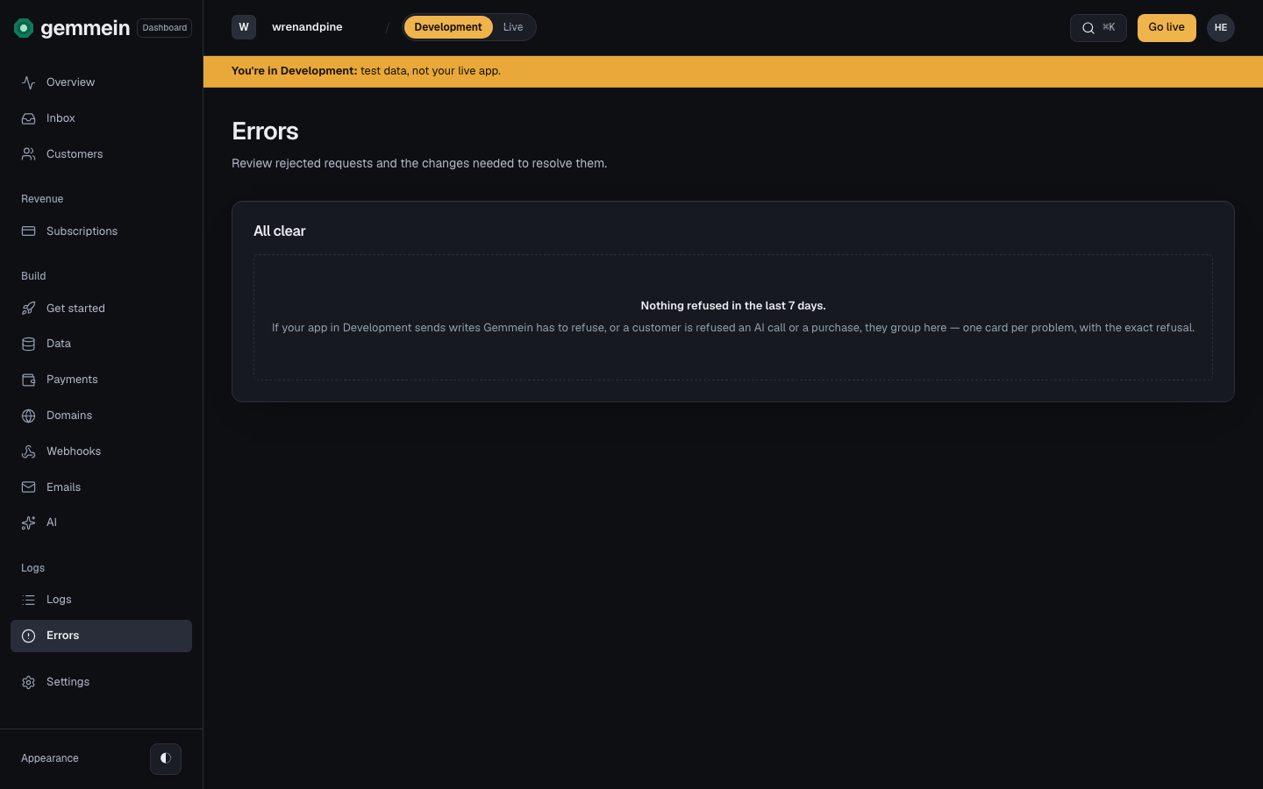Open search with ⌘K button
The height and width of the screenshot is (789, 1263).
[1098, 28]
